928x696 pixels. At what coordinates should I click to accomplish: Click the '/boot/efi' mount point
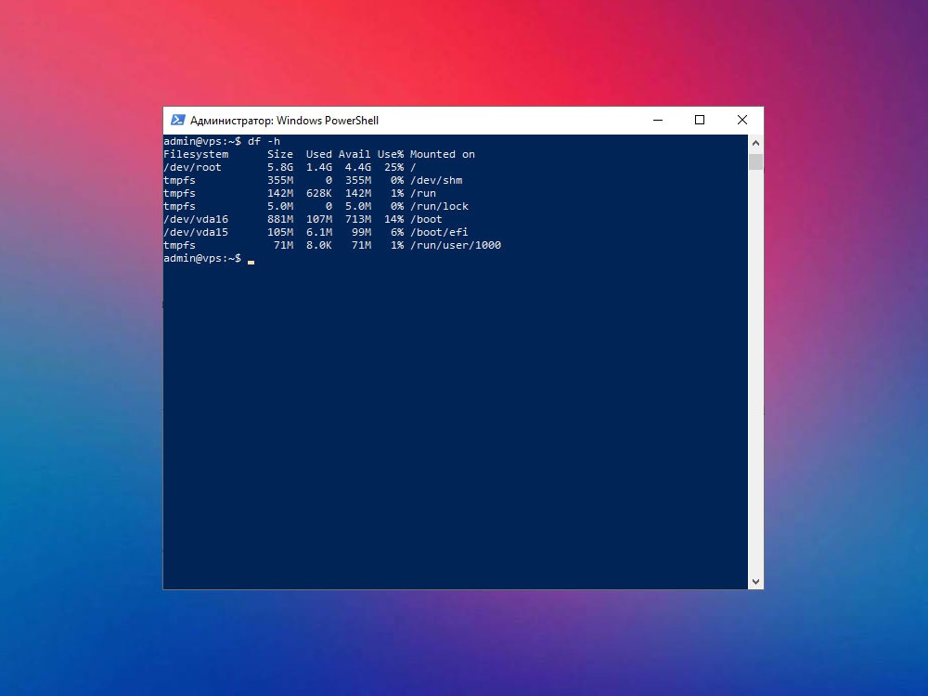439,233
